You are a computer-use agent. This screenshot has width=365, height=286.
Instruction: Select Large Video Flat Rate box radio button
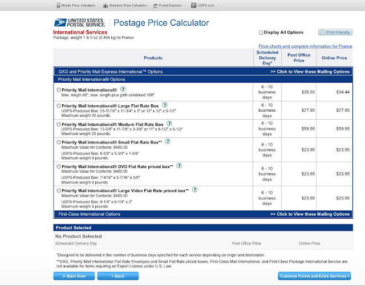[59, 190]
